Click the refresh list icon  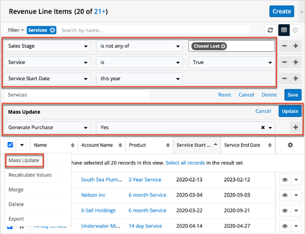270,30
